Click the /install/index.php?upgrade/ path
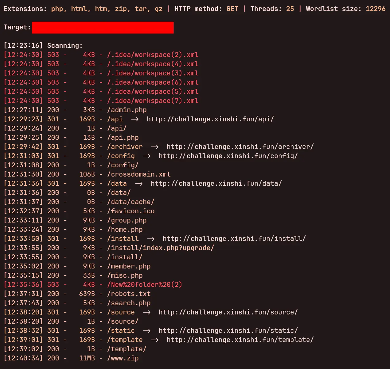Image resolution: width=390 pixels, height=369 pixels. (x=161, y=248)
